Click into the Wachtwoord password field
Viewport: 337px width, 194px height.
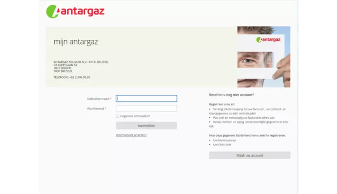[146, 108]
